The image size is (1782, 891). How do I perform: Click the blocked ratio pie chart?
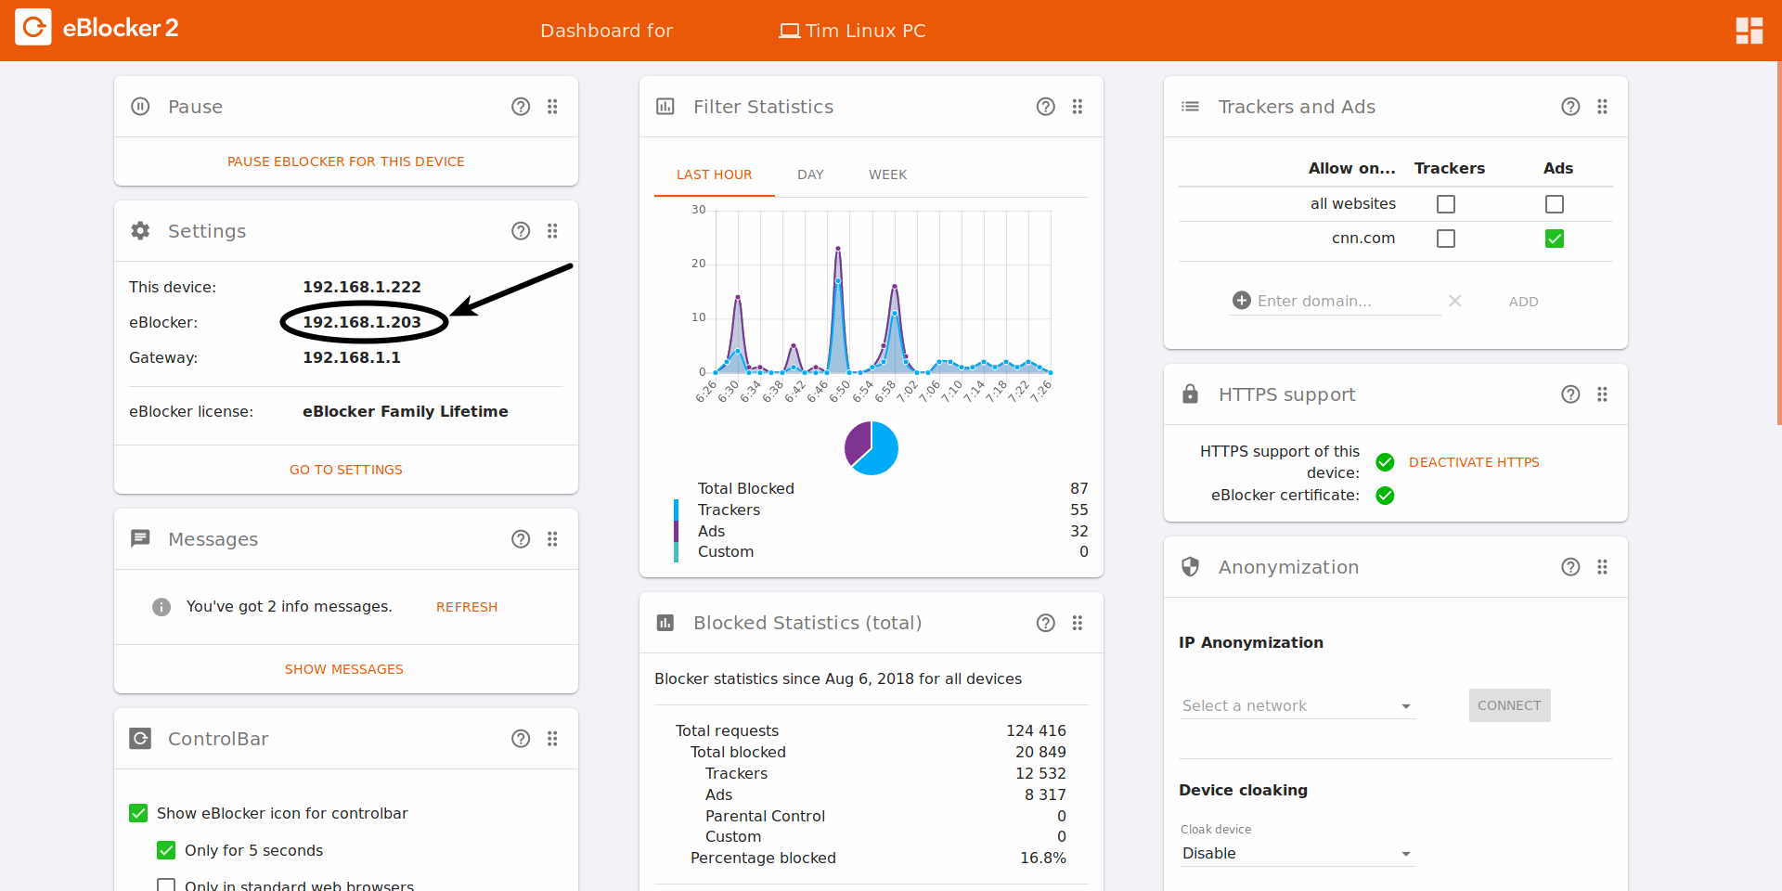pos(872,447)
